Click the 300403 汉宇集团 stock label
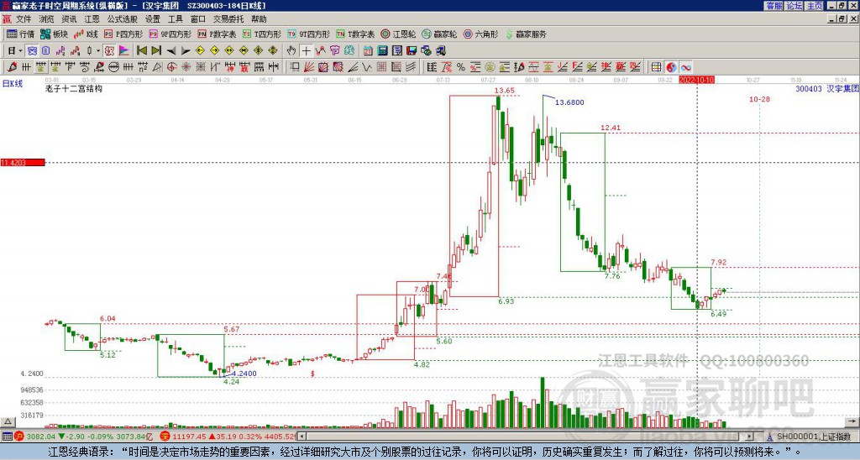This screenshot has width=860, height=460. coord(827,88)
